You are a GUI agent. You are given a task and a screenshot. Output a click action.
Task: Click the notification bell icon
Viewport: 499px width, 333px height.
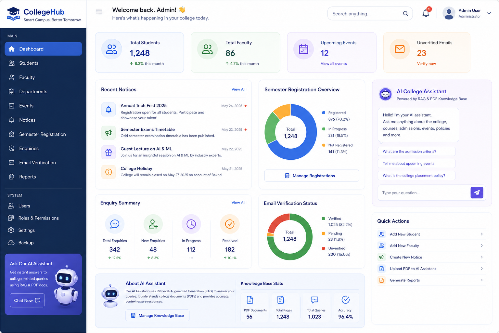tap(426, 13)
